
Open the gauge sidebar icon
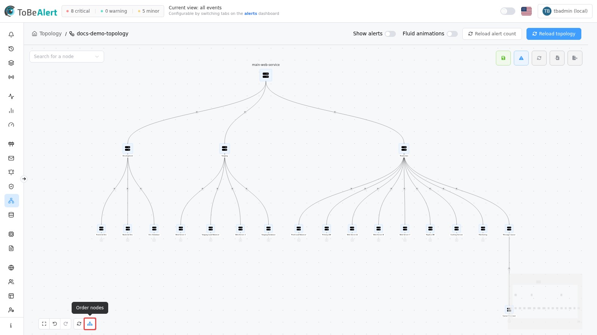11,125
